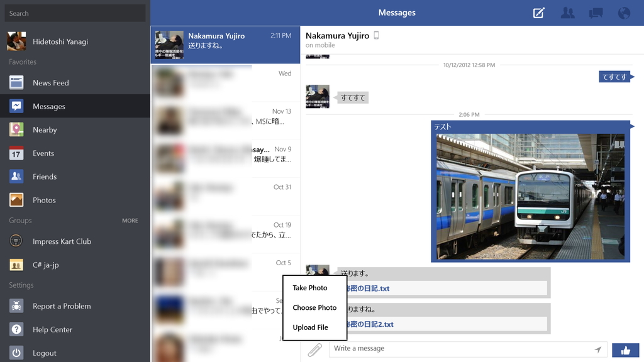Click the てすてす sent message bubble

[x=614, y=77]
